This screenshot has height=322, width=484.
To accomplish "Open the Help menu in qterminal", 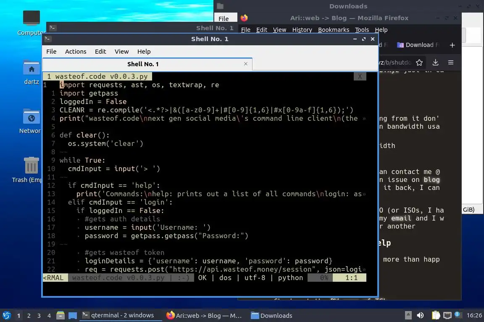I will point(144,52).
